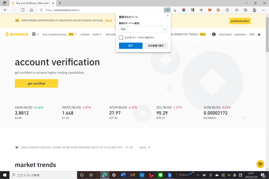
Task: Open SOL/BUSD price ticker
Action: [169, 112]
